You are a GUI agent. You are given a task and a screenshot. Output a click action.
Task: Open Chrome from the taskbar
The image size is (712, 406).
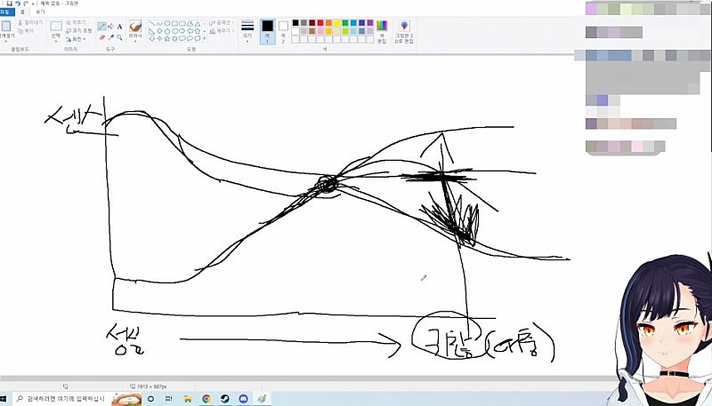(x=206, y=399)
